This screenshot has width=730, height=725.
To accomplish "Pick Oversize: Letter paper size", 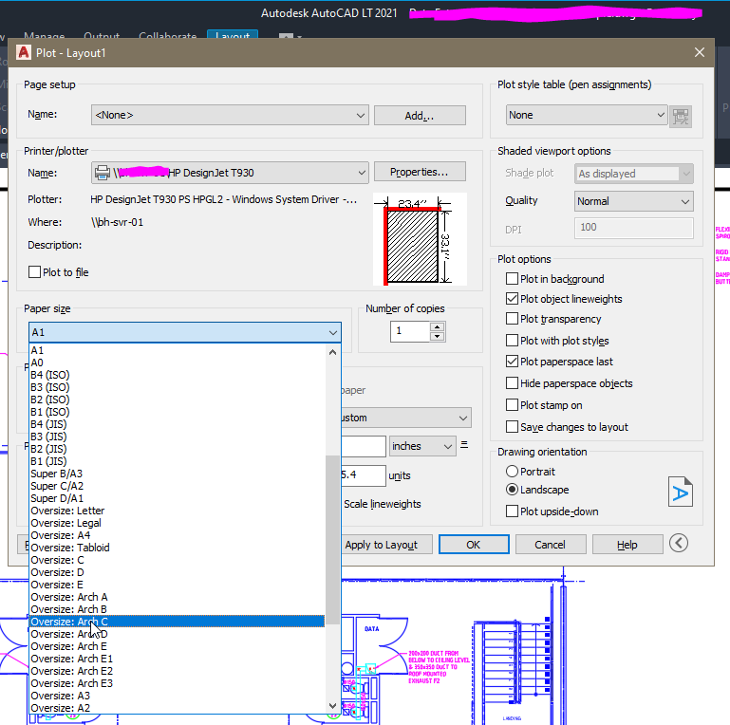I will click(177, 511).
